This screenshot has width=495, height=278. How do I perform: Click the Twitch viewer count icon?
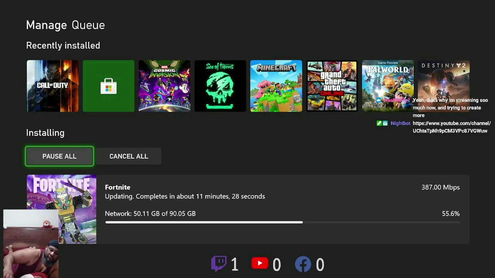pyautogui.click(x=219, y=264)
